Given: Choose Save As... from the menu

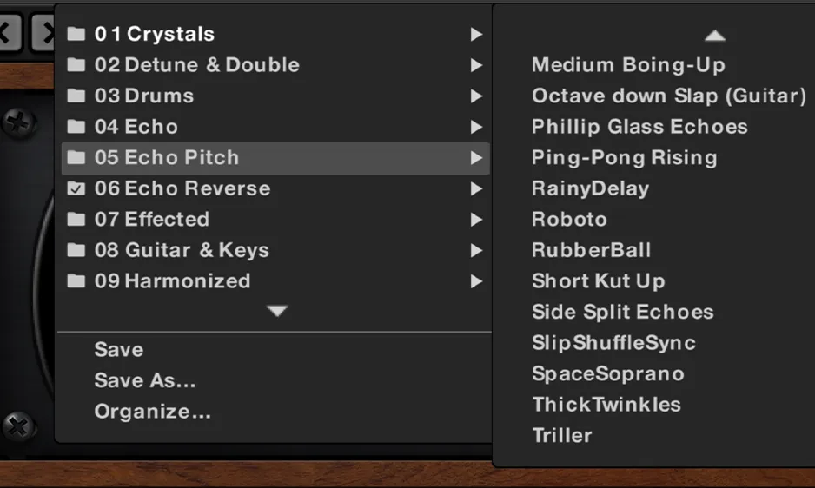Looking at the screenshot, I should 145,380.
